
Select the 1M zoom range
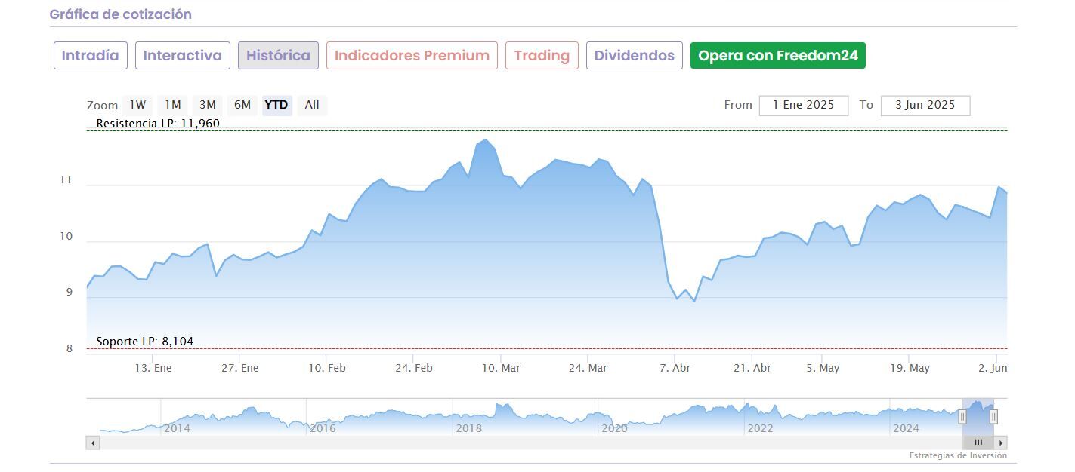[173, 105]
